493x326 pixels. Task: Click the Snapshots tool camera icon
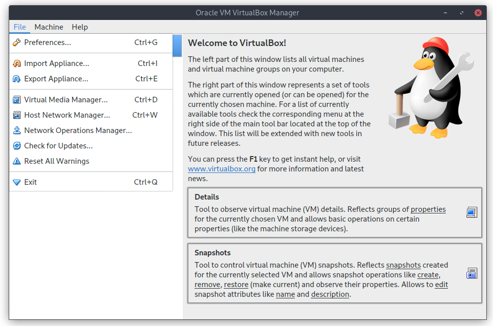click(471, 273)
